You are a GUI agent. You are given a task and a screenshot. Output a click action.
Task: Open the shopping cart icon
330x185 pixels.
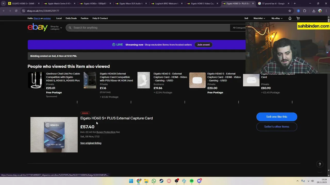point(298,18)
